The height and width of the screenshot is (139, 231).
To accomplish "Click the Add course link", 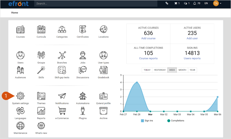I will point(148,38).
